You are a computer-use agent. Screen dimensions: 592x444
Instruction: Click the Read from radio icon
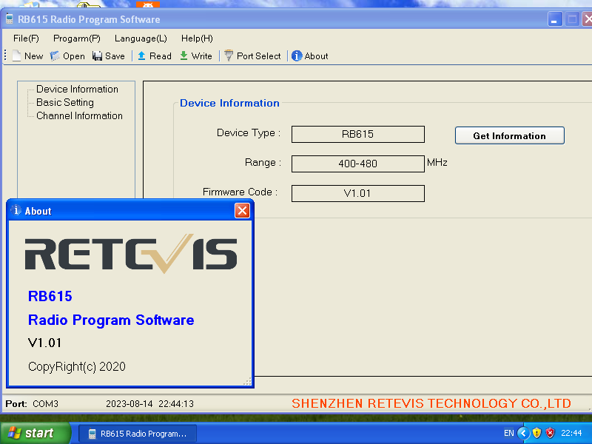tap(141, 56)
